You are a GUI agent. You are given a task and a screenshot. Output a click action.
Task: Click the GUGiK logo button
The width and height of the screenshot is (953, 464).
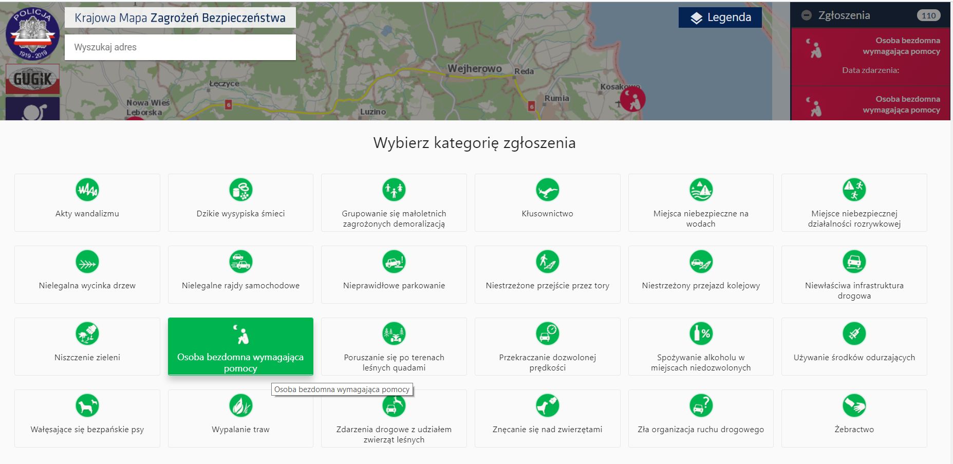click(32, 79)
